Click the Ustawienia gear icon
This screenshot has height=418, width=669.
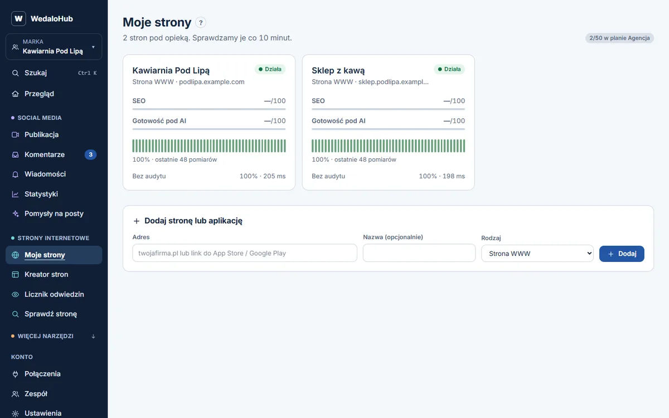coord(16,414)
